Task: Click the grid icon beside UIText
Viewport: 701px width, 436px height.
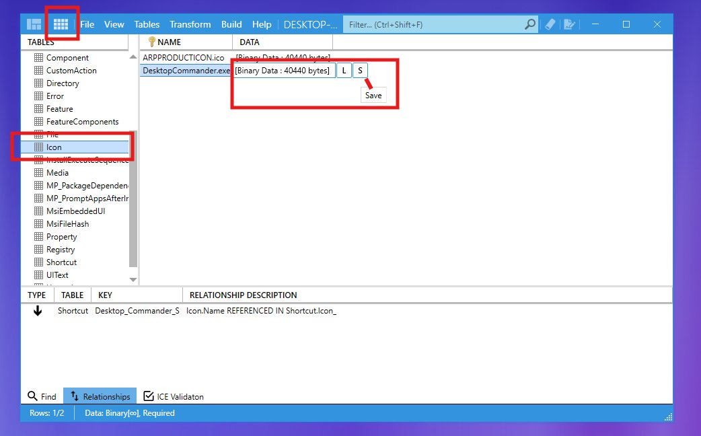Action: [x=39, y=275]
